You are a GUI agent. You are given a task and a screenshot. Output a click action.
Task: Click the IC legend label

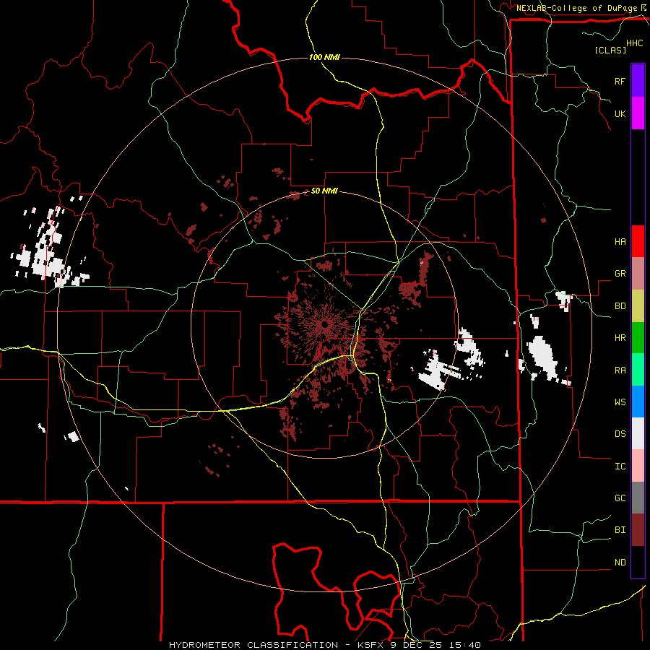[620, 466]
